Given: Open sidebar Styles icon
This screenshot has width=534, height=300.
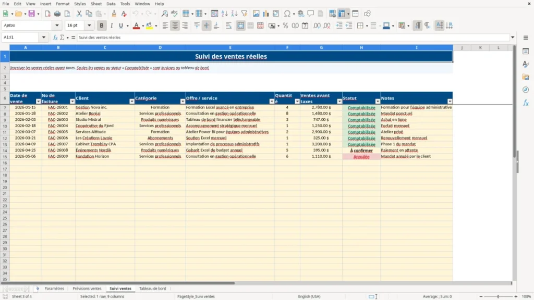Looking at the screenshot, I should [526, 64].
